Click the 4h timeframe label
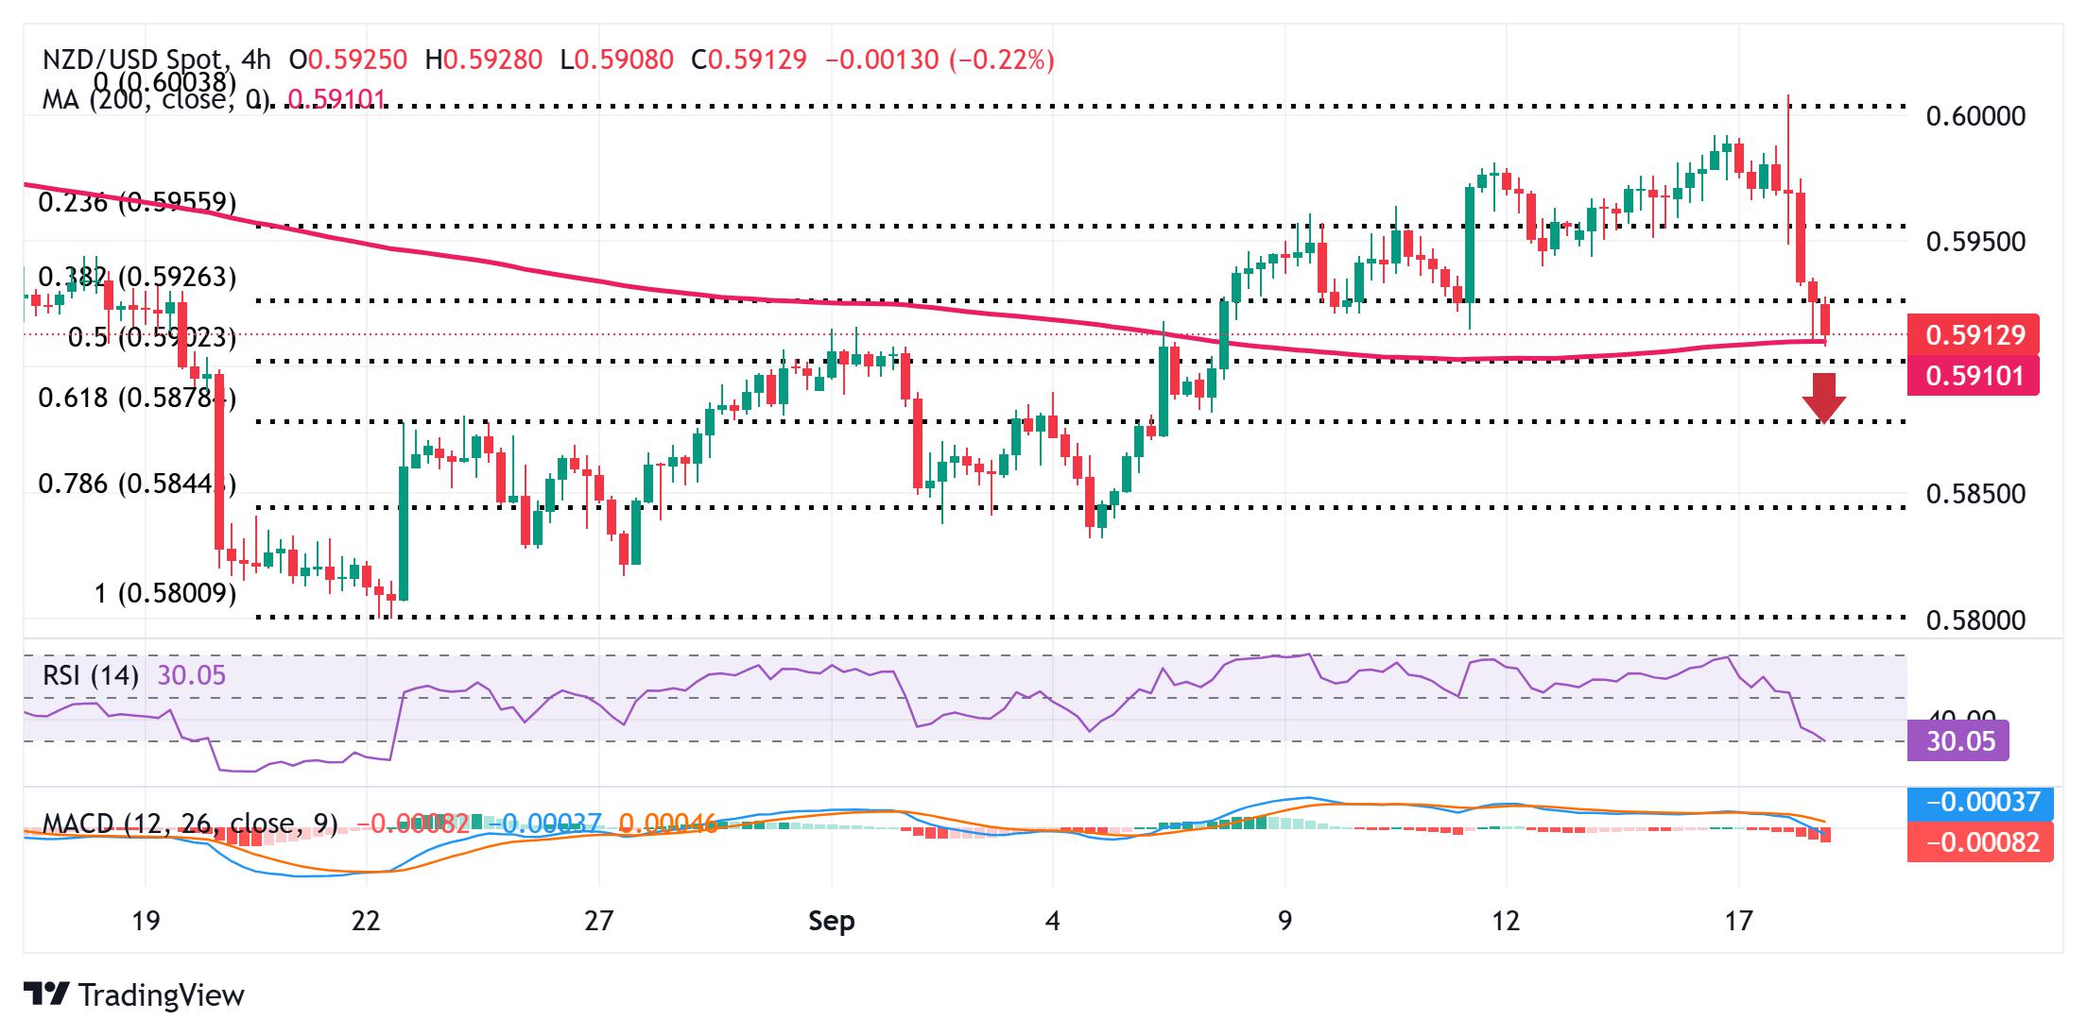This screenshot has width=2087, height=1036. (255, 60)
